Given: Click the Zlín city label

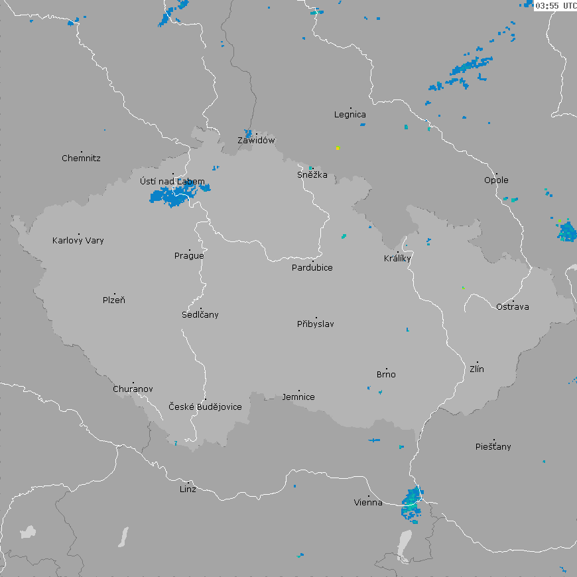Looking at the screenshot, I should point(477,369).
